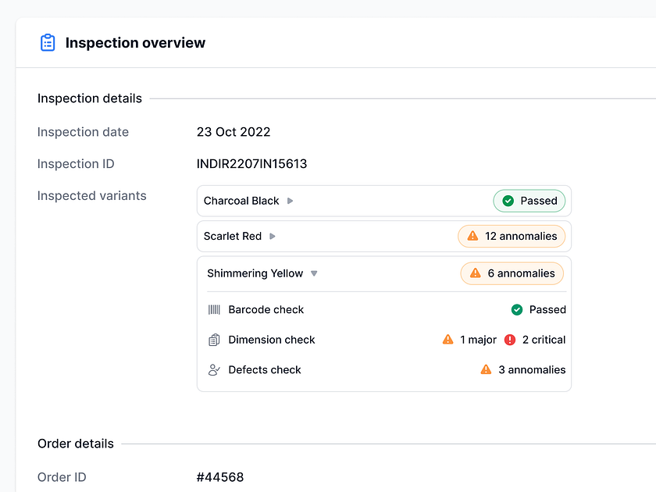Select the Inspection ID INDIR2207IN15613
The width and height of the screenshot is (656, 492).
[x=251, y=164]
